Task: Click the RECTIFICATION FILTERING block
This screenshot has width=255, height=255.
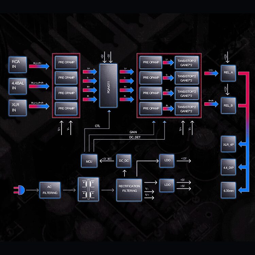Action: click(x=129, y=190)
